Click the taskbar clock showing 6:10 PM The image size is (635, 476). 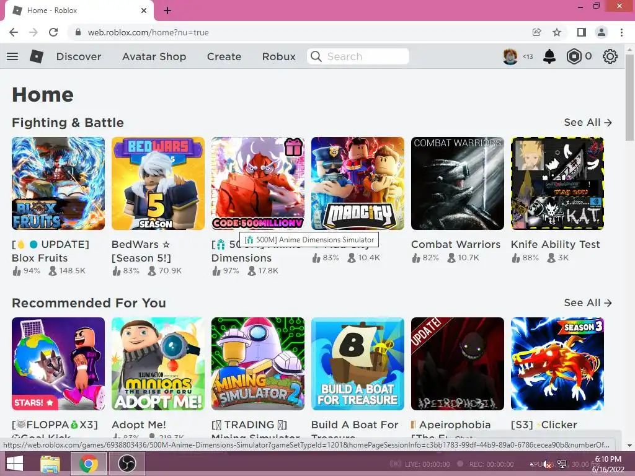tap(608, 464)
